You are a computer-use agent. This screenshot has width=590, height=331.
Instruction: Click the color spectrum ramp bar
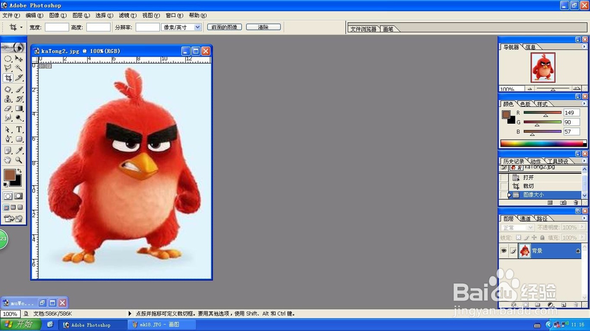543,143
